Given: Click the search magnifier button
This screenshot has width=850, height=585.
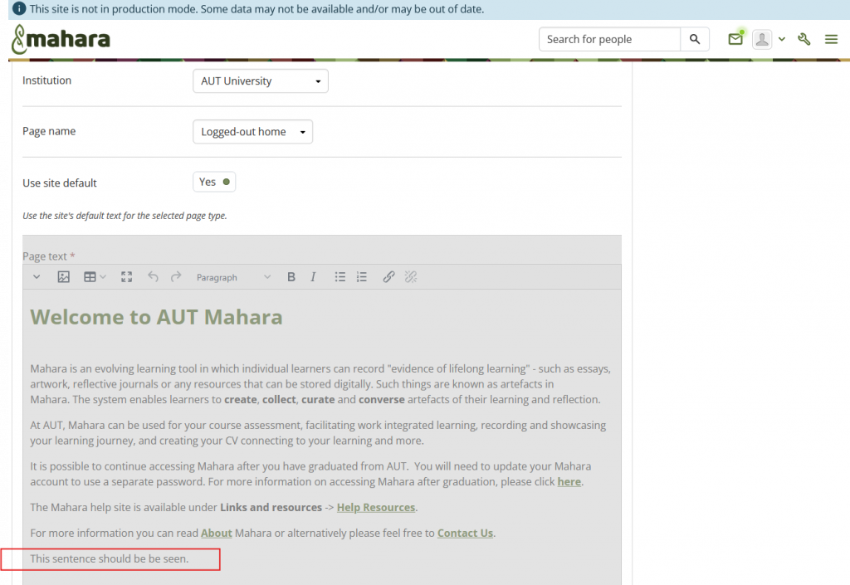Looking at the screenshot, I should tap(695, 39).
